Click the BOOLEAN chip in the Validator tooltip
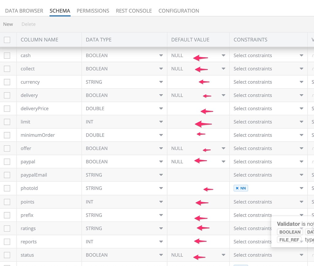 289,232
